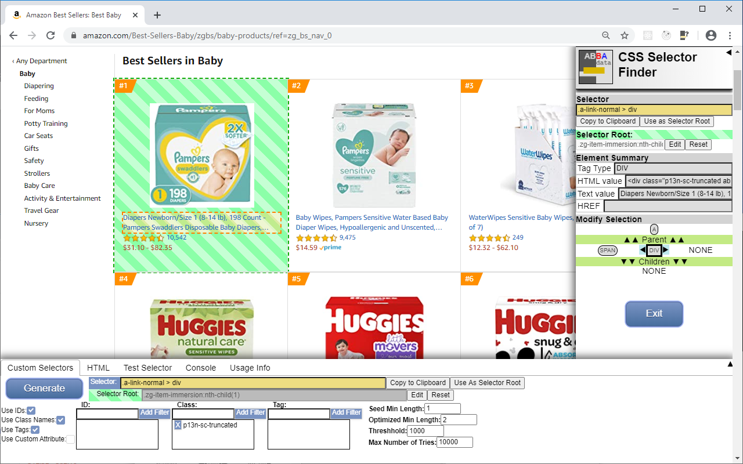743x464 pixels.
Task: Click Exit in the side panel
Action: click(654, 314)
